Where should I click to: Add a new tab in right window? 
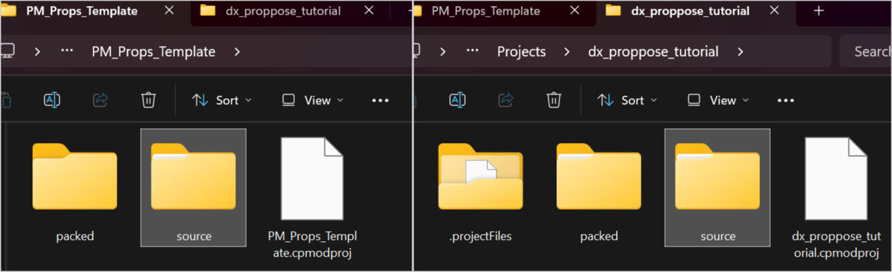click(818, 11)
